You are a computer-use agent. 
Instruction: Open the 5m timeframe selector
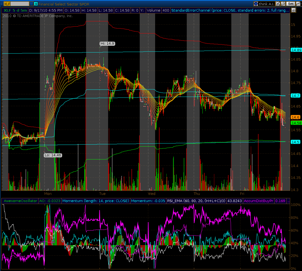pyautogui.click(x=290, y=4)
